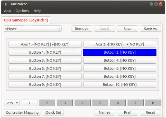Assign a key to Button 5
Viewport: 166px width, 118px height.
pos(45,68)
